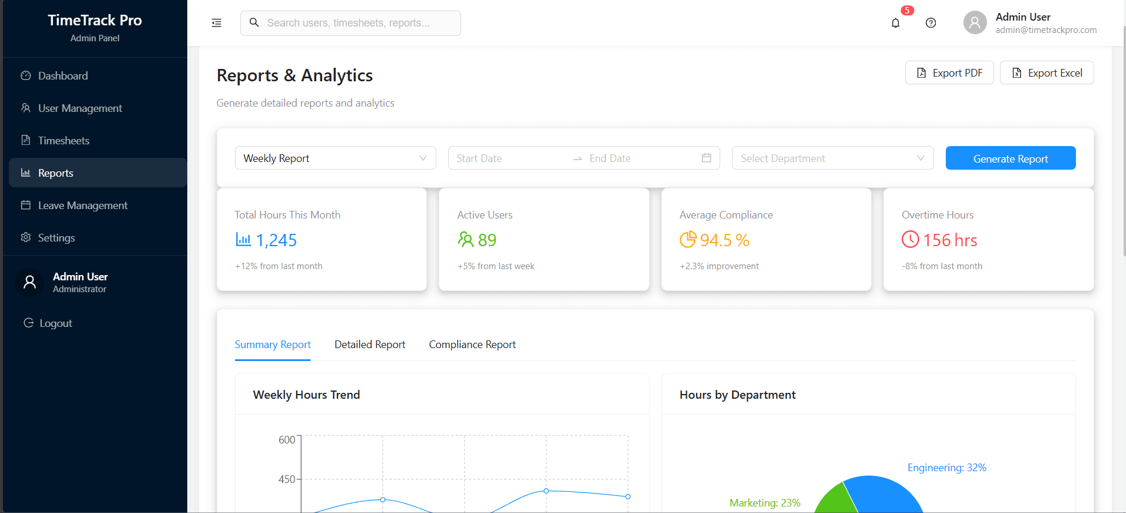
Task: Toggle the sidebar collapse menu icon
Action: pyautogui.click(x=217, y=23)
